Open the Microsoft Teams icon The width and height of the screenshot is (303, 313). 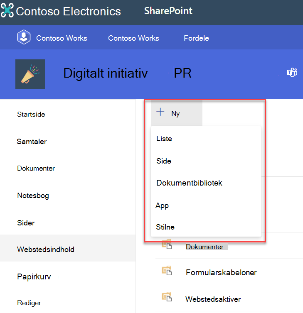point(292,72)
